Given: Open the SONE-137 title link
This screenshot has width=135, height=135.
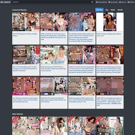Looking at the screenshot, I should coord(53,36).
